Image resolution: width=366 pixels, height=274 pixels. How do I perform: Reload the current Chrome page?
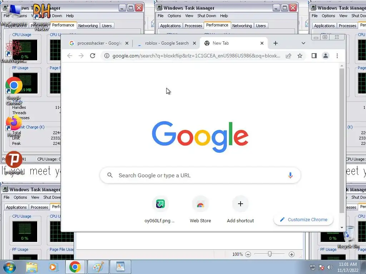[93, 56]
